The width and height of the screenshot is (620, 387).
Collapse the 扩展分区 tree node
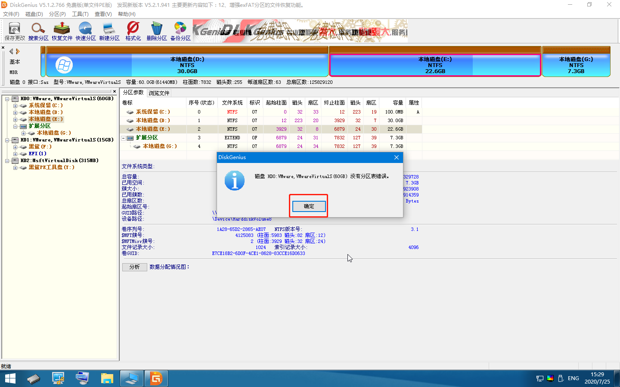[15, 126]
